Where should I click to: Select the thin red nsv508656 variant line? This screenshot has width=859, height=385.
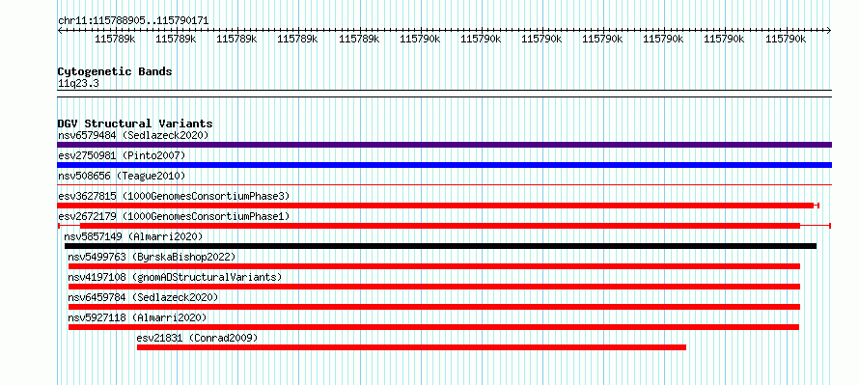pos(444,184)
